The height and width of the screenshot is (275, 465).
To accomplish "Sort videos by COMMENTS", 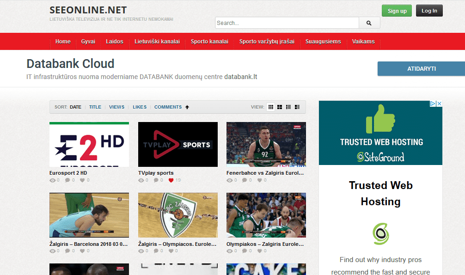I will click(168, 107).
